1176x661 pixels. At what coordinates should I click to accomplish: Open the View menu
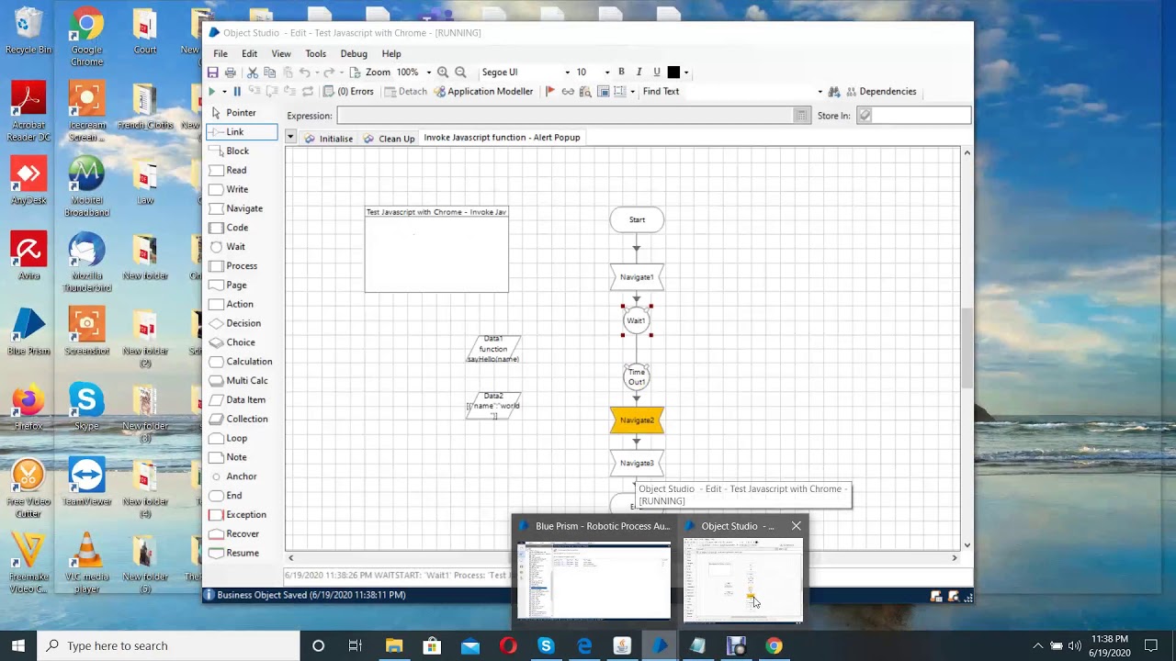click(281, 54)
